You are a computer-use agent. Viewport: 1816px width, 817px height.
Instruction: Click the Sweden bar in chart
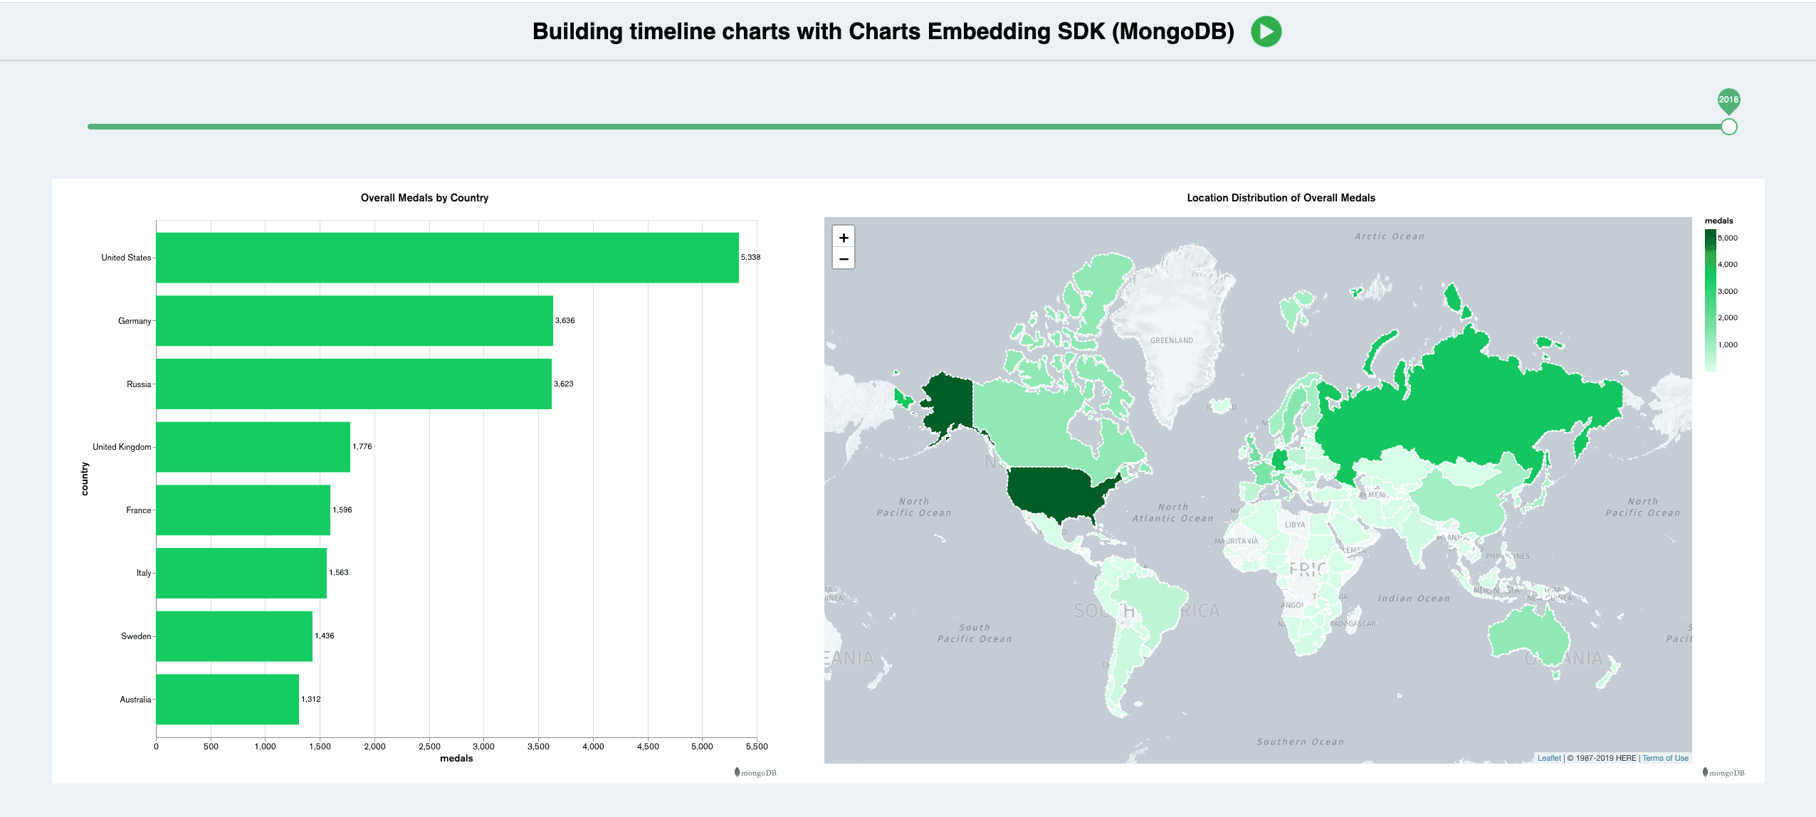234,636
